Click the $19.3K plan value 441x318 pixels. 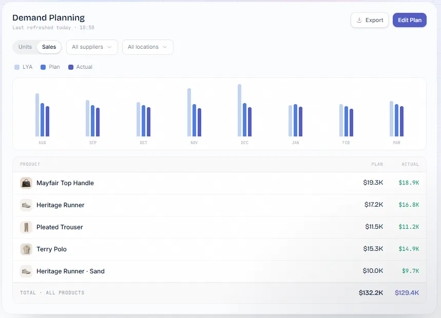pyautogui.click(x=373, y=183)
